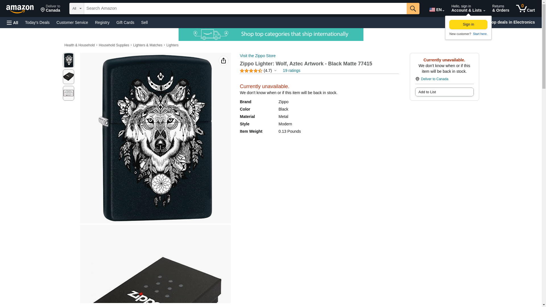Click the star rating icons
This screenshot has width=546, height=307.
(251, 71)
